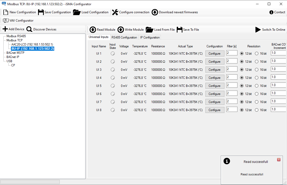Select 16 bit resolution for UI 1
Screen dimensions: 287x185
(256, 53)
